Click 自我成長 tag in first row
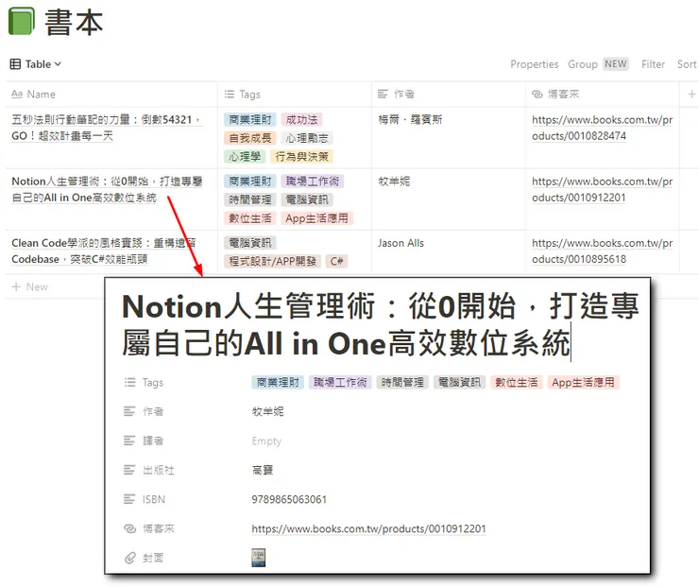The image size is (699, 588). tap(250, 138)
